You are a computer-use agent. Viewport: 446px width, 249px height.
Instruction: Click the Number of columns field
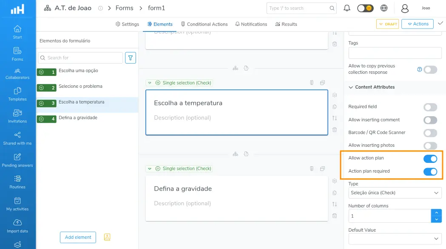(390, 216)
